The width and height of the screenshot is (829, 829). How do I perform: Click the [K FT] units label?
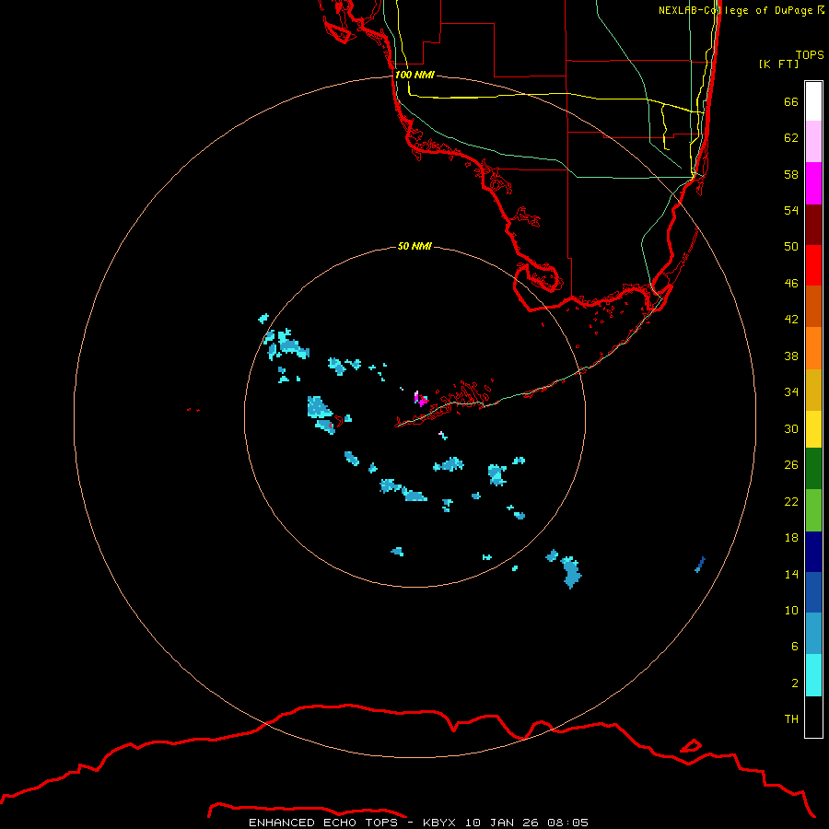click(x=778, y=64)
